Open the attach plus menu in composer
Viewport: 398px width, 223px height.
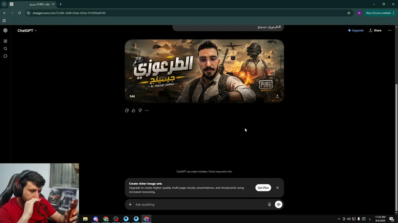click(x=130, y=204)
